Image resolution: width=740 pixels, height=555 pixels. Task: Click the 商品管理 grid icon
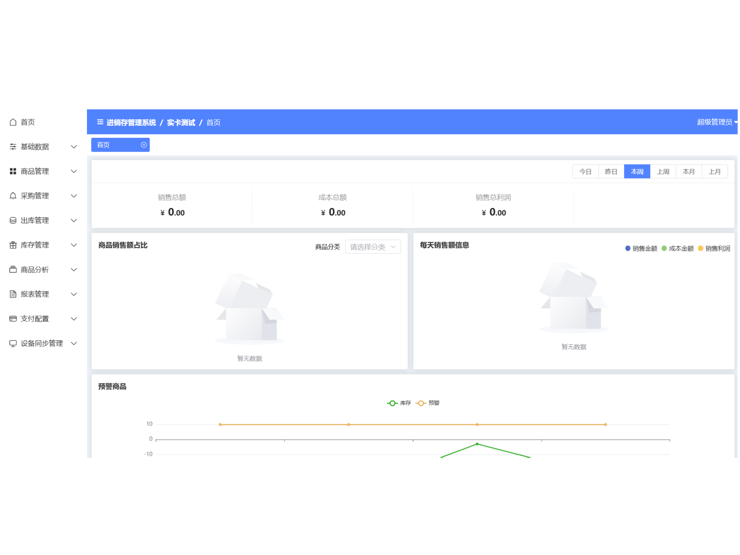13,172
